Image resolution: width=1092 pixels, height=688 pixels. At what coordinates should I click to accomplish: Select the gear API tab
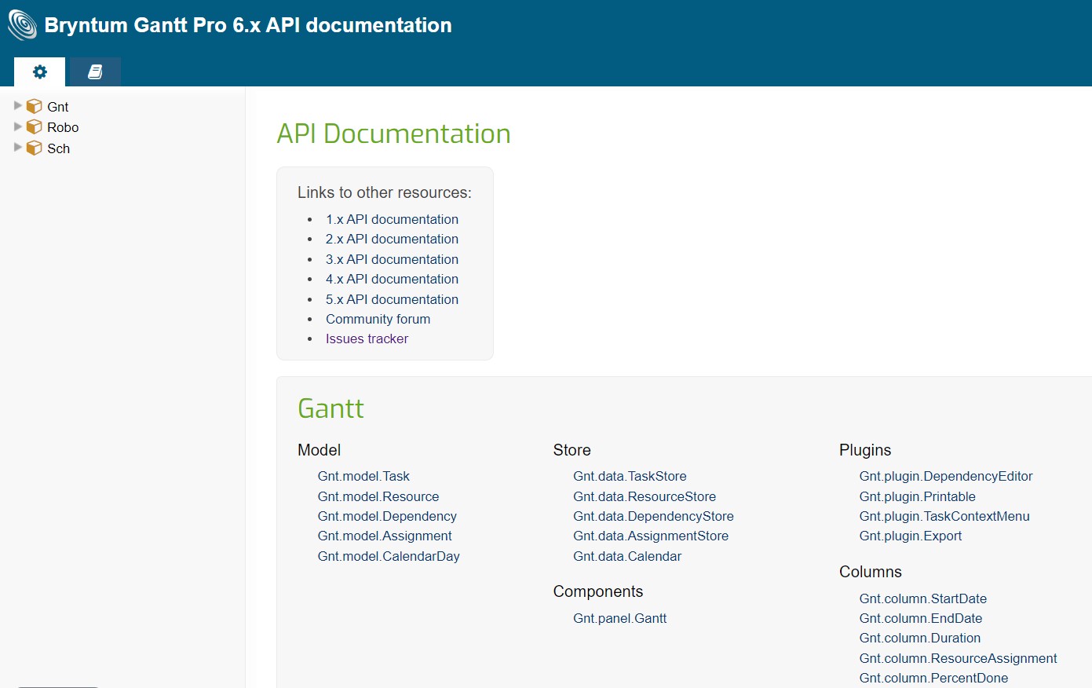click(39, 72)
